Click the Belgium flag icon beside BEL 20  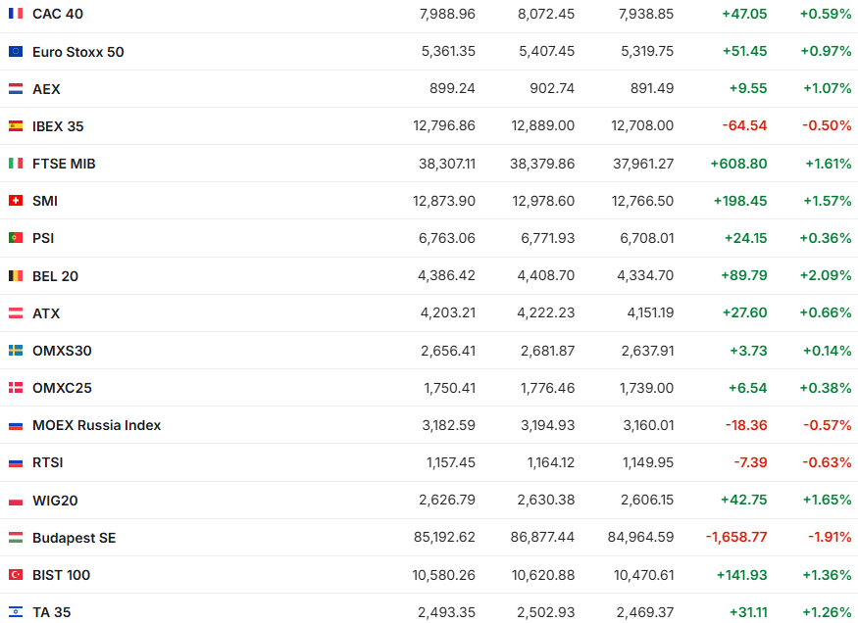(x=16, y=276)
